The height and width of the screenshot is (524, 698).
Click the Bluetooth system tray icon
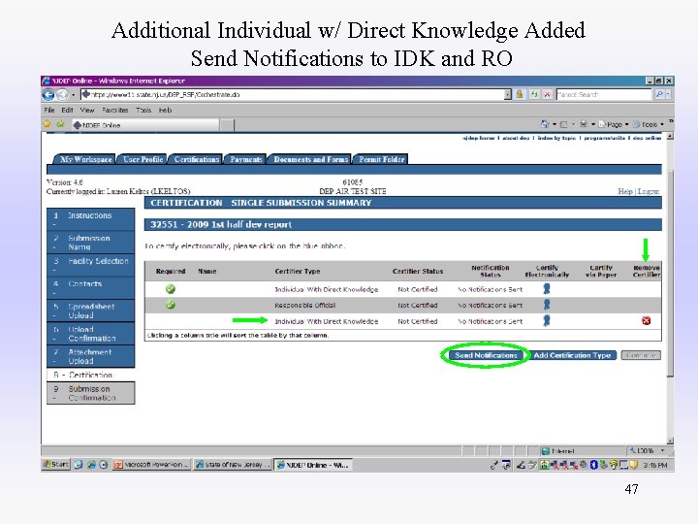593,465
